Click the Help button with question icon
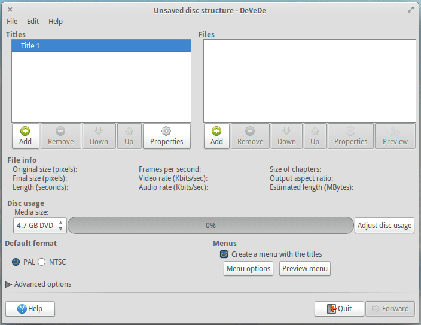Viewport: 421px width, 325px height. pos(30,309)
